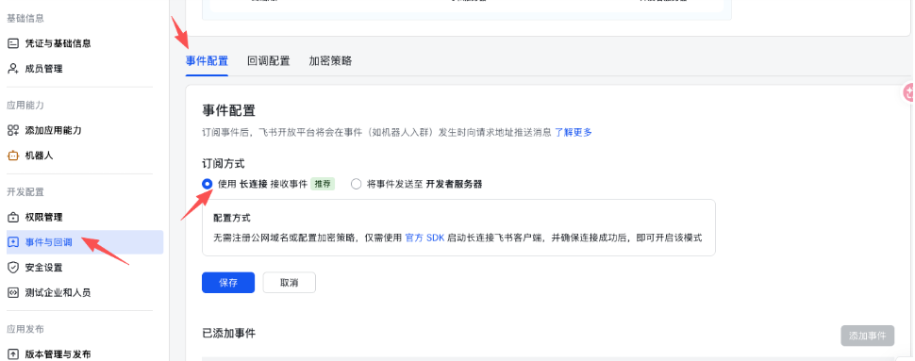
Task: Click the 应用能力 section label
Action: click(25, 105)
